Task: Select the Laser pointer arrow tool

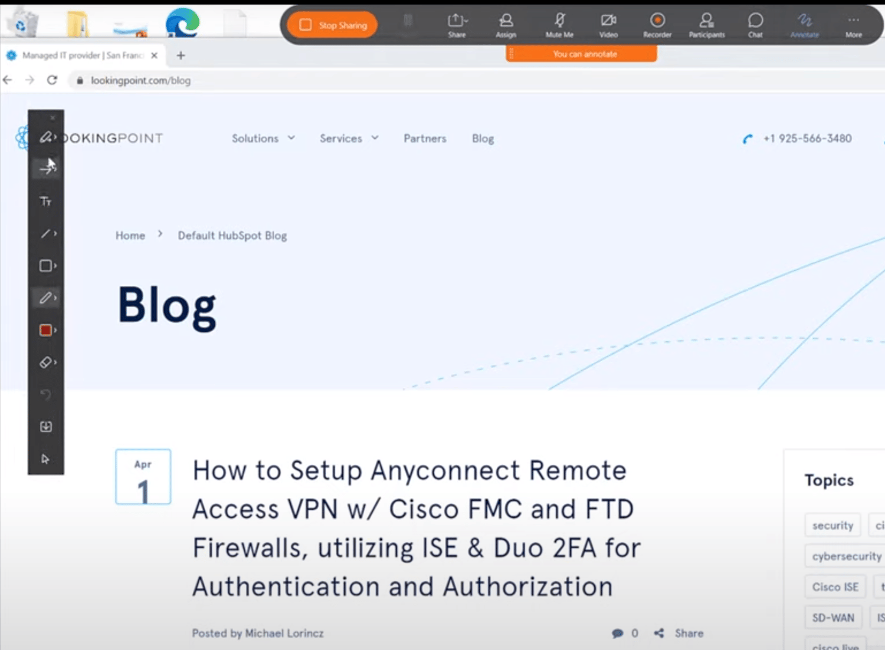Action: point(46,169)
